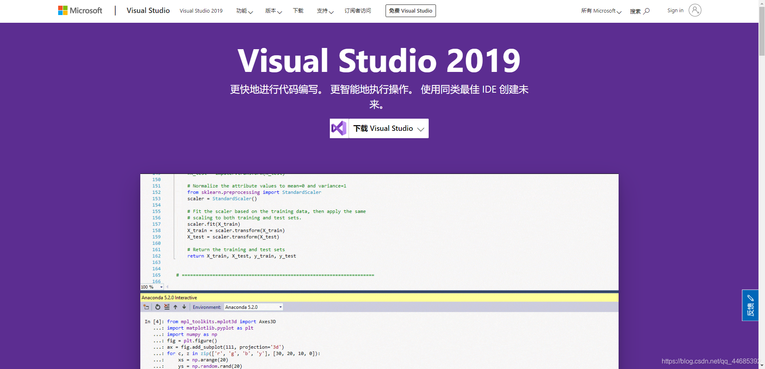Click the 'import numpy as np' line
This screenshot has width=765, height=369.
coord(192,334)
